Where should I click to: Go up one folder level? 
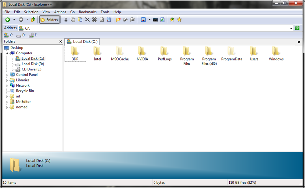point(33,19)
